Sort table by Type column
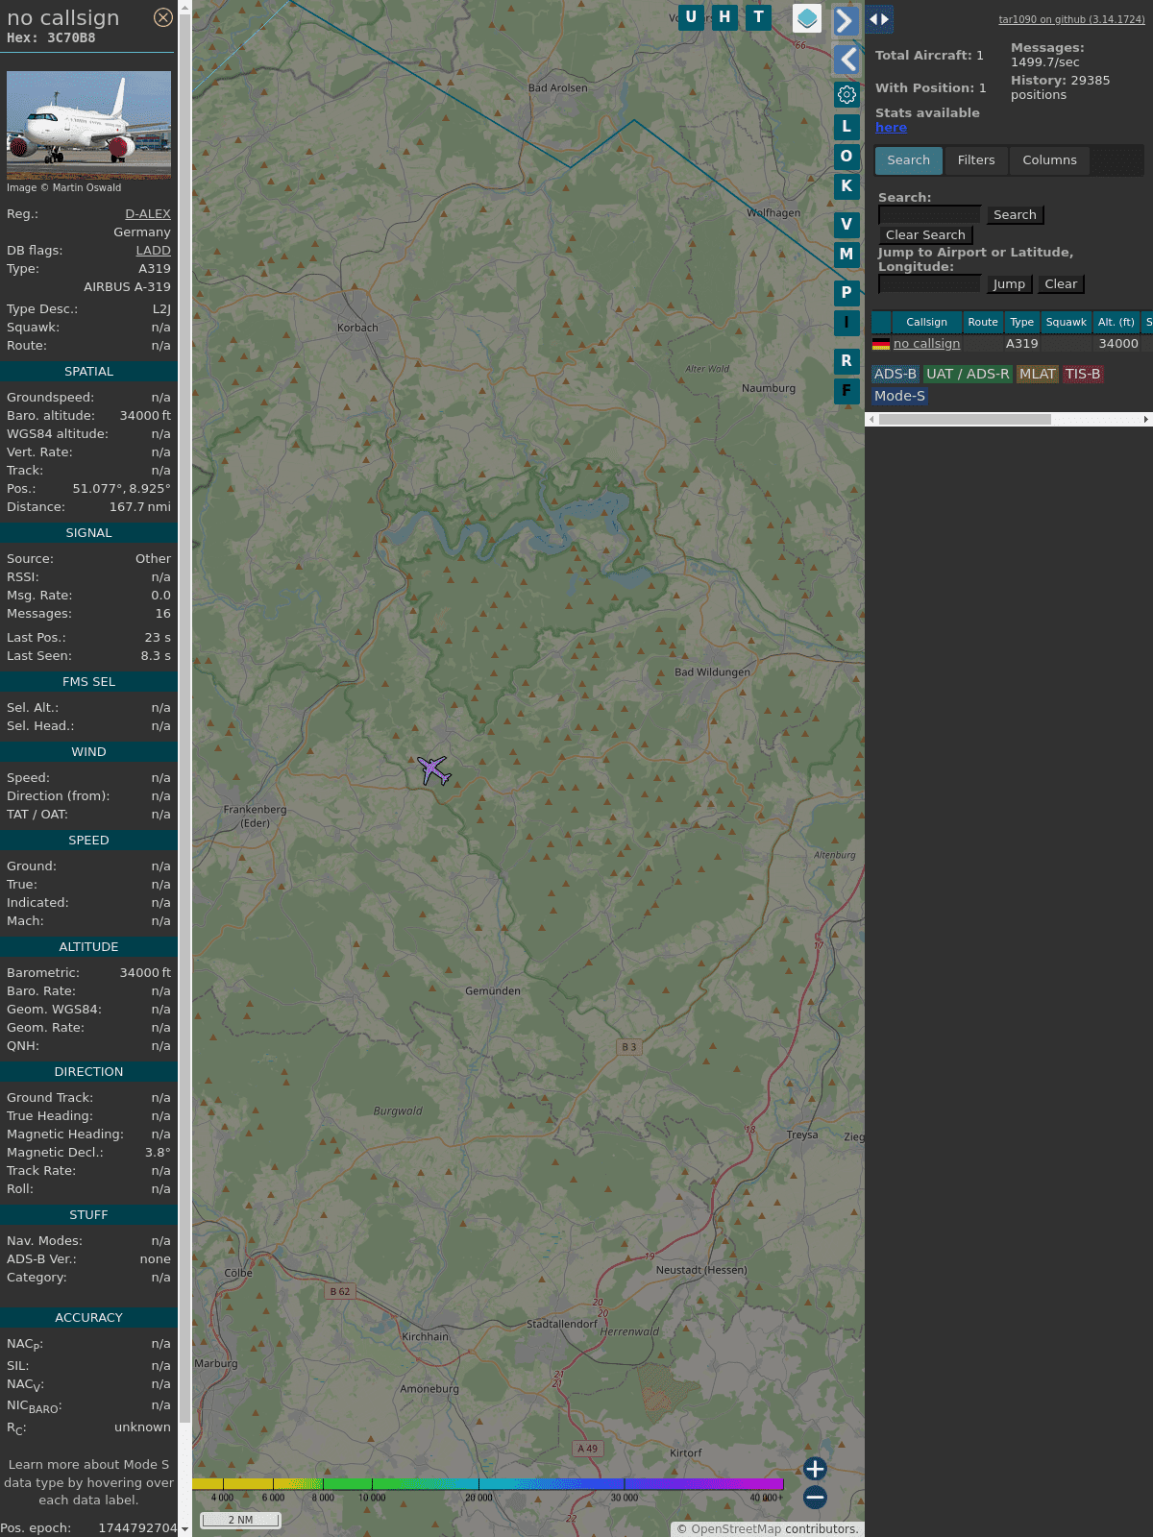Image resolution: width=1153 pixels, height=1537 pixels. pos(1022,323)
